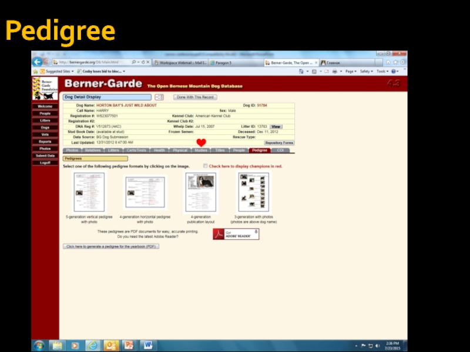The width and height of the screenshot is (470, 352).
Task: Click the tree icon beside Dog Detail Display
Action: [159, 97]
